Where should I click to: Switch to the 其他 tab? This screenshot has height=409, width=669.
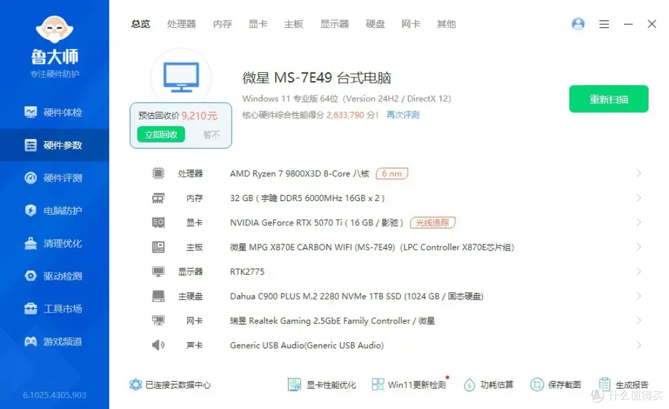pos(446,24)
